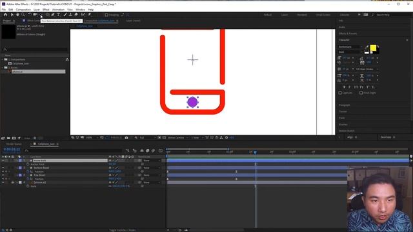The width and height of the screenshot is (413, 232).
Task: Toggle Scale stopwatch on phone.ai layer
Action: coord(28,186)
